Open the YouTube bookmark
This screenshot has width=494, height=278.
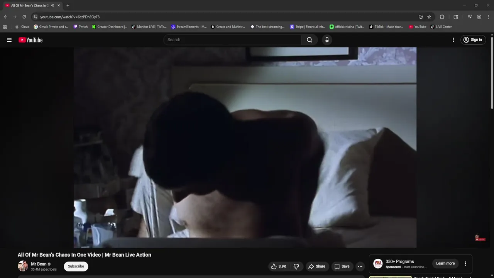(x=418, y=27)
